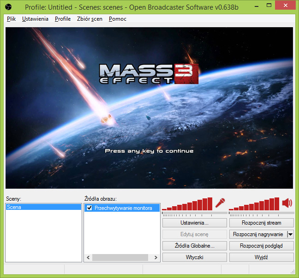This screenshot has width=299, height=278.
Task: Click the sources list horizontal scrollbar thumb
Action: click(x=120, y=257)
